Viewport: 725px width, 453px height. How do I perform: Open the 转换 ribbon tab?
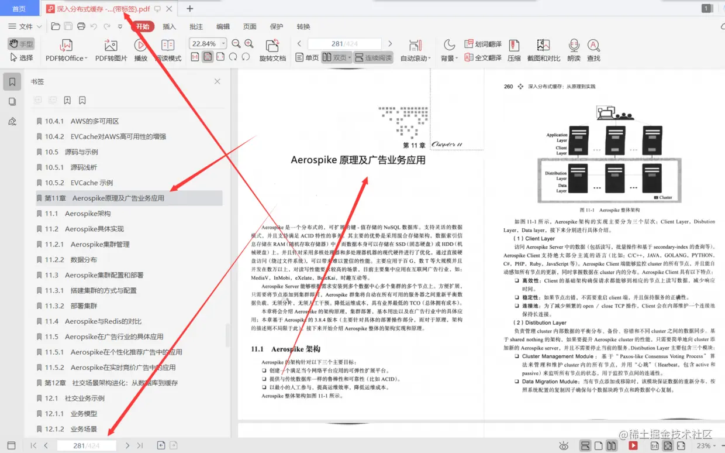coord(303,26)
